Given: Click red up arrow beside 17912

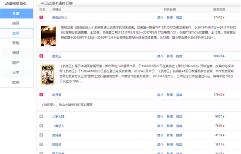Looking at the screenshot, I should pyautogui.click(x=223, y=95).
